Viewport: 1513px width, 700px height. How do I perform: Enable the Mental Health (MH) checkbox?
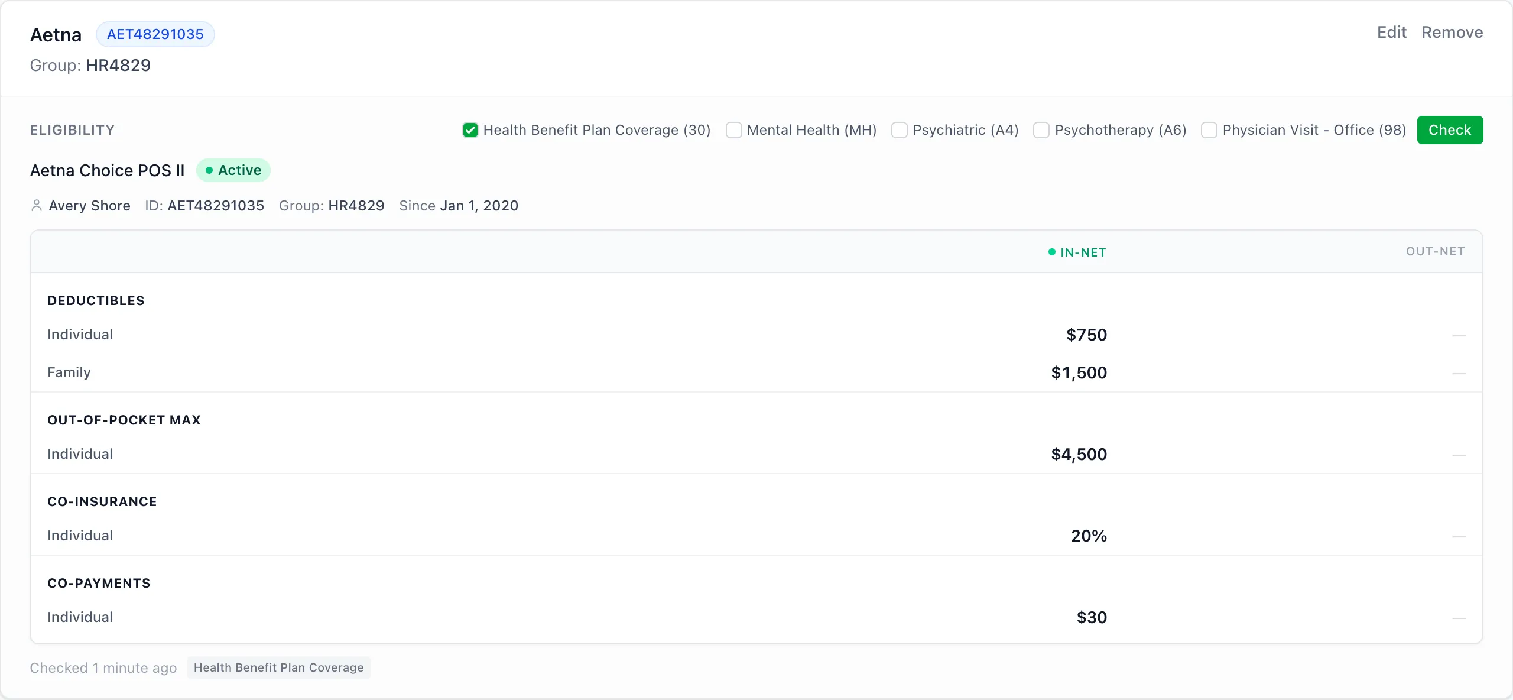pyautogui.click(x=733, y=130)
